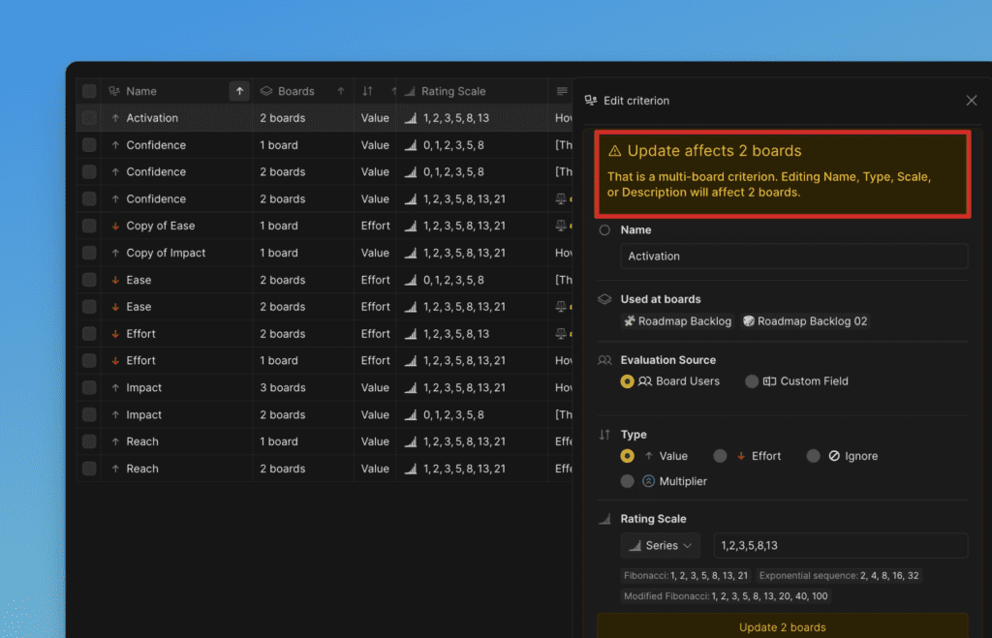Click the Boards column layers icon
The height and width of the screenshot is (638, 992).
click(266, 91)
